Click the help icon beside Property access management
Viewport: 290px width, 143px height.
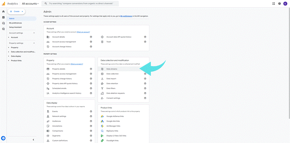[x=91, y=74]
